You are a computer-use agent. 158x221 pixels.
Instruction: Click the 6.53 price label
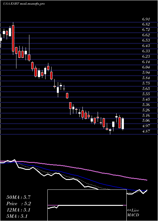point(146,41)
